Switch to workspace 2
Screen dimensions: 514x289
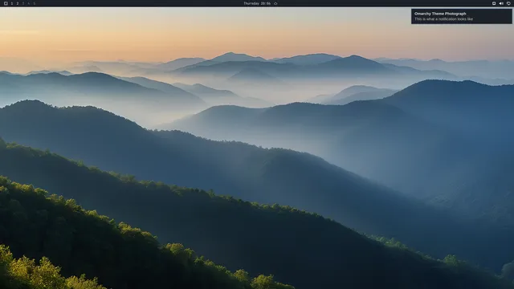[x=18, y=3]
